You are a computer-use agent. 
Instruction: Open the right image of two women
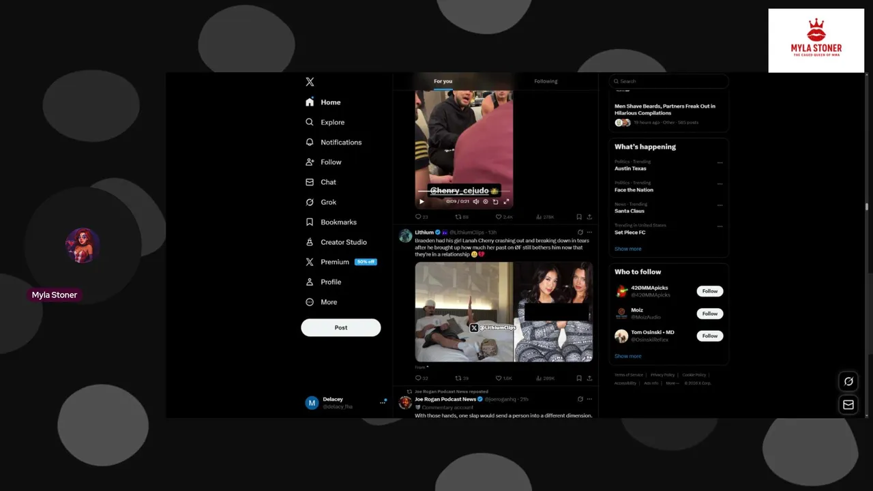pyautogui.click(x=553, y=312)
